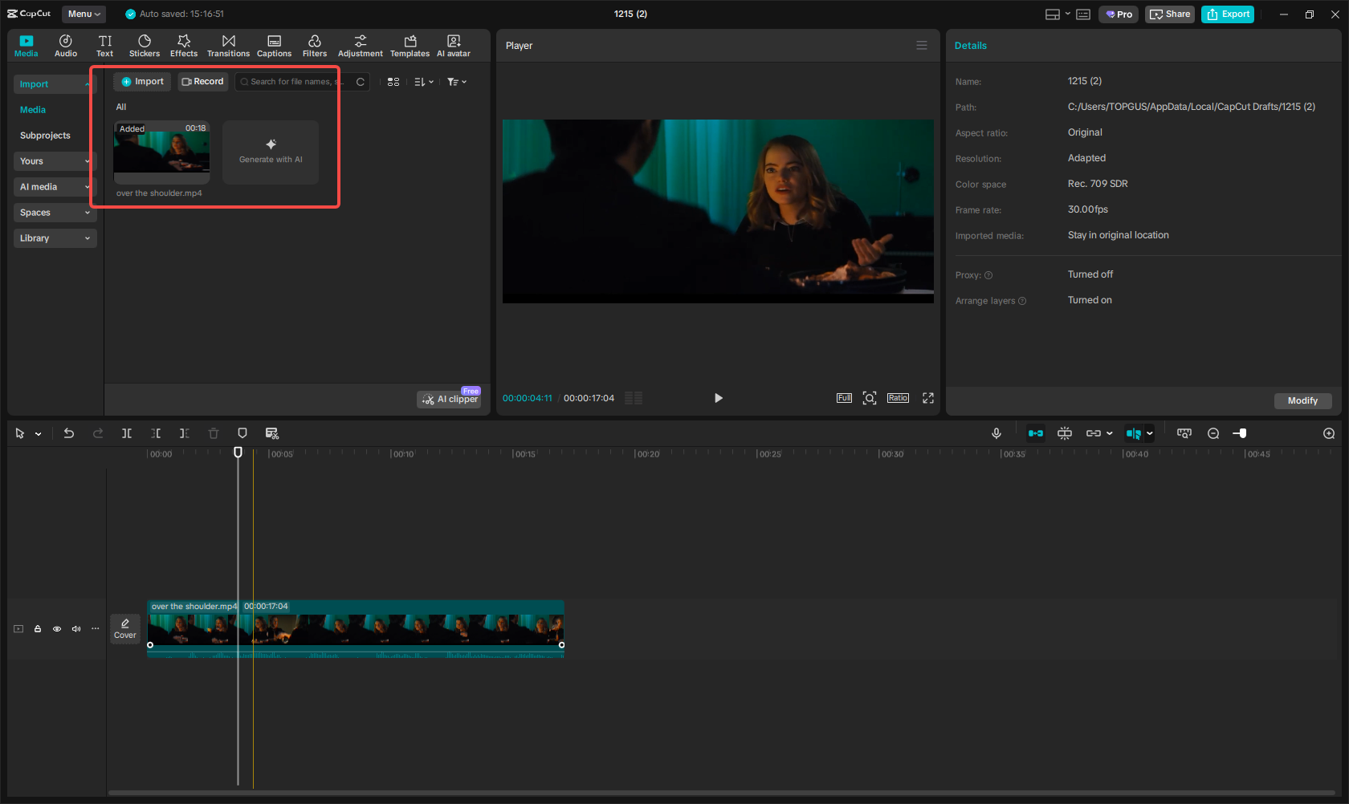Click the Split tool in the timeline toolbar
Viewport: 1349px width, 804px height.
pyautogui.click(x=127, y=433)
